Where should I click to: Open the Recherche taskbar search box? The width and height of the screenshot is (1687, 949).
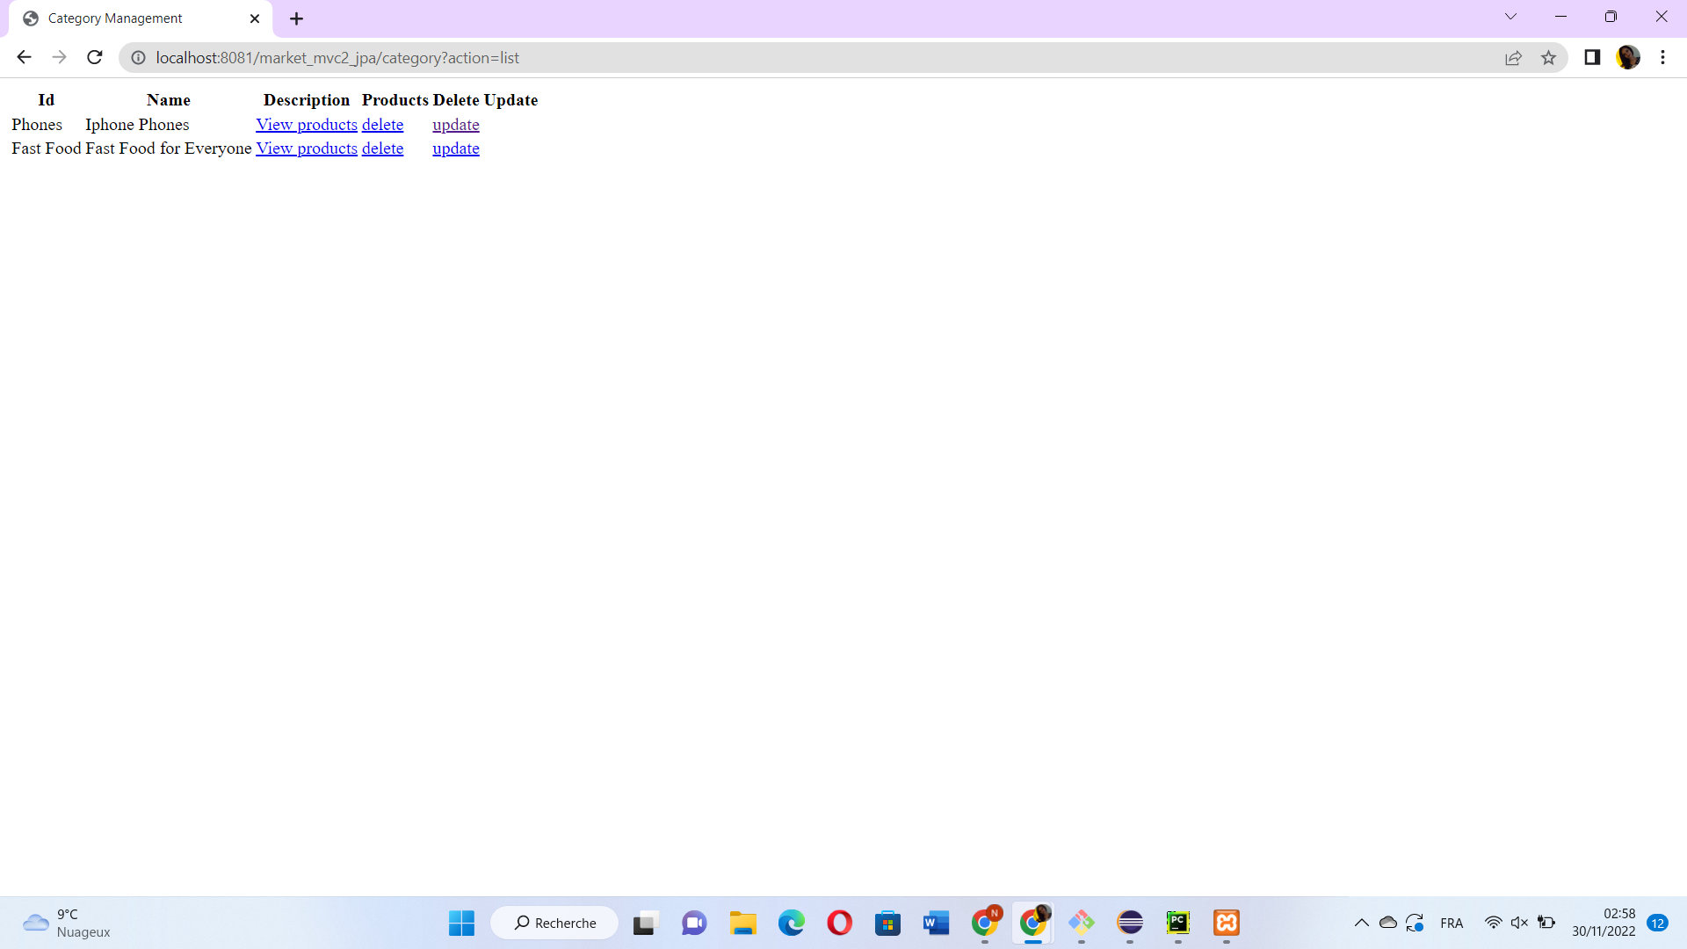(x=554, y=923)
